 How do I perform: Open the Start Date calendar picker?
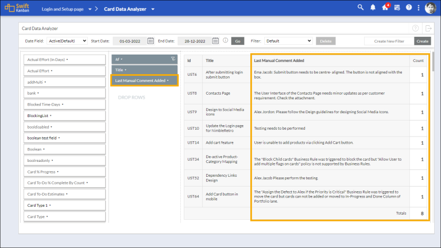[x=150, y=41]
